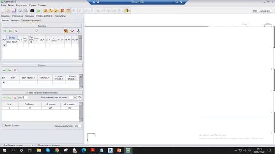Click the C stiffness icon in the Анкеры panel
This screenshot has height=154, width=275.
point(78,31)
